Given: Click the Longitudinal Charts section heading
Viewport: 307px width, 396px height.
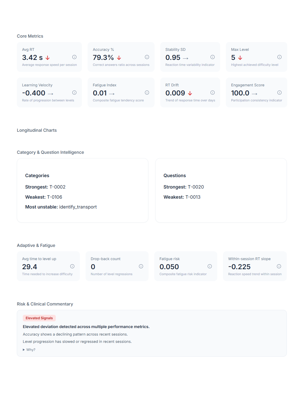Looking at the screenshot, I should [x=37, y=130].
